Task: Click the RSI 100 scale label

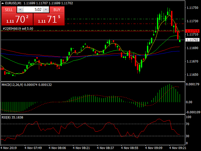Action: [x=188, y=117]
